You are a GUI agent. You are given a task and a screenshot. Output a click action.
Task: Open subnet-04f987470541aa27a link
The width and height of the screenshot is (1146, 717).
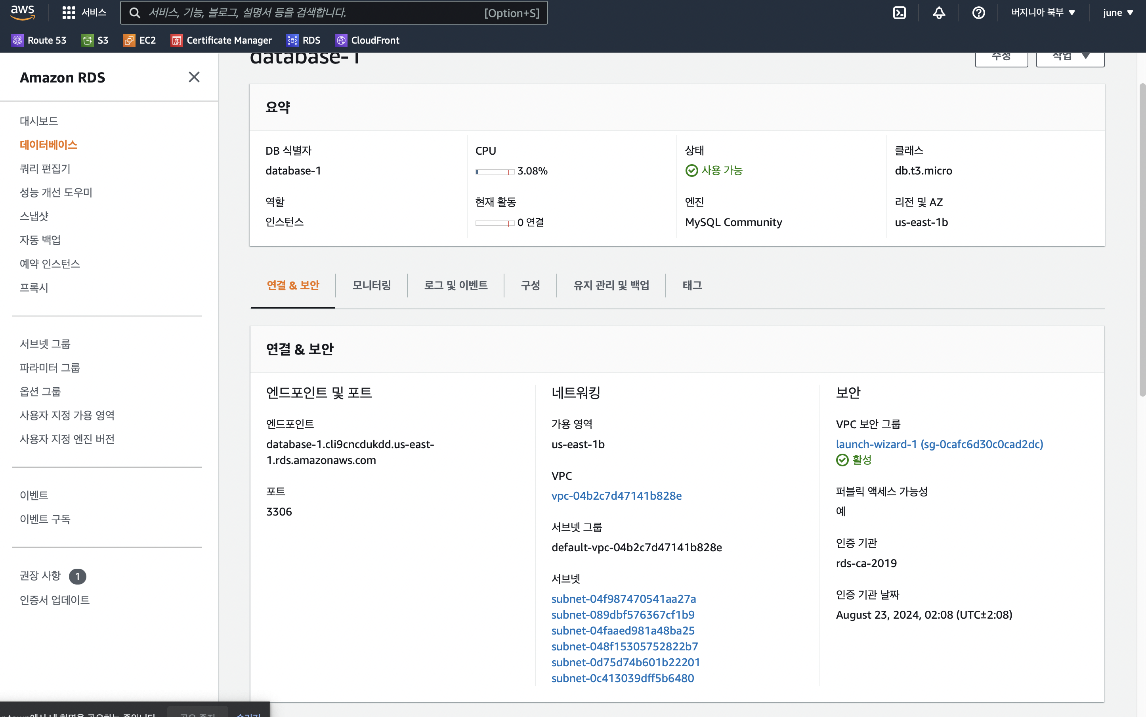tap(623, 598)
